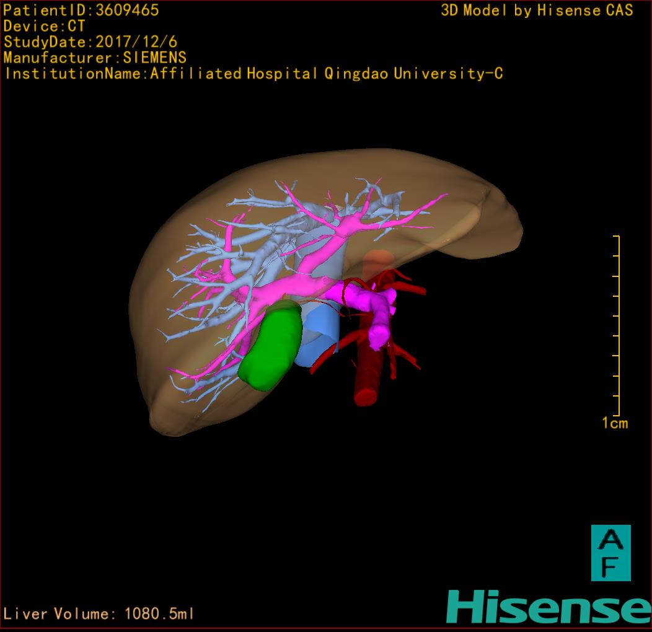Click the PatientID:3609465 text
This screenshot has height=632, width=652.
[81, 11]
